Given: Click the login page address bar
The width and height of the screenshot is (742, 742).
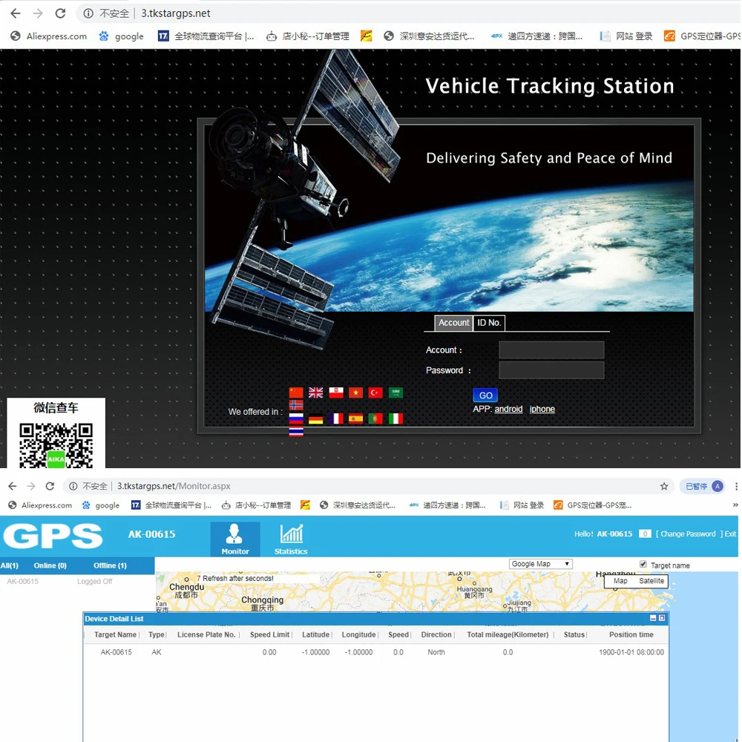Looking at the screenshot, I should pos(407,13).
